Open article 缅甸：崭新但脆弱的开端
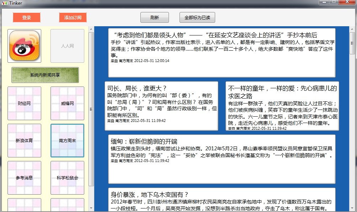The width and height of the screenshot is (357, 212). point(222,159)
